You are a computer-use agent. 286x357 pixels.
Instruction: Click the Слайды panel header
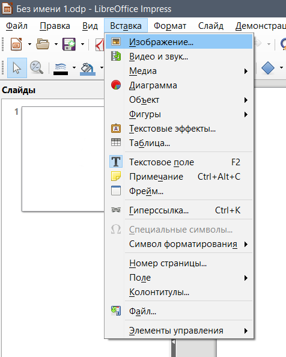point(19,90)
